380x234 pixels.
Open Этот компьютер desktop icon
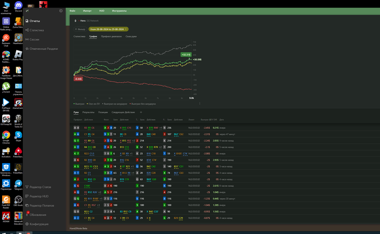point(6,7)
